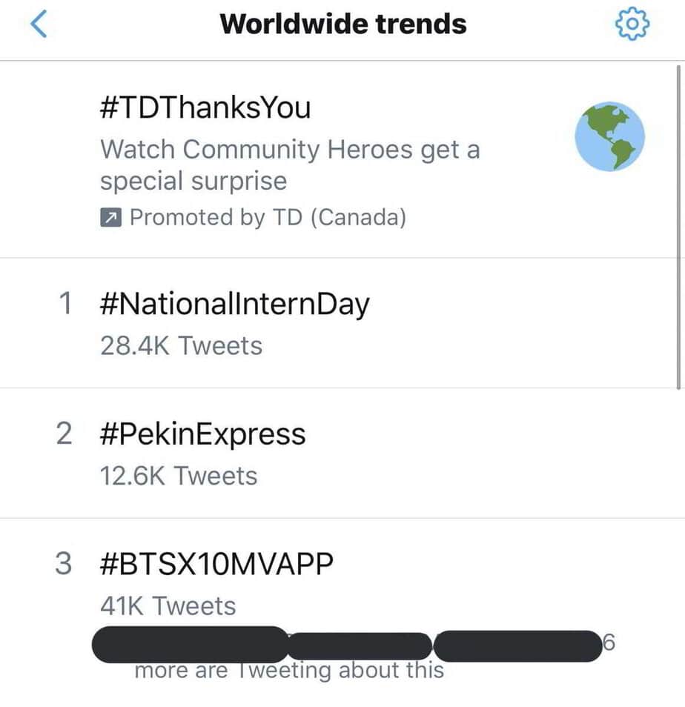Tap 'more are Tweeting about this' text
This screenshot has width=685, height=707.
(x=289, y=671)
